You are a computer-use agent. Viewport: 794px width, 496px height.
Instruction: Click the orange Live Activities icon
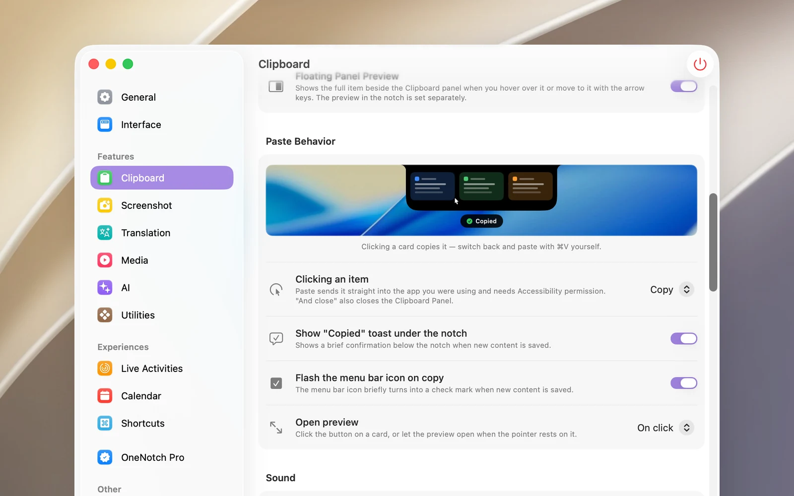105,369
